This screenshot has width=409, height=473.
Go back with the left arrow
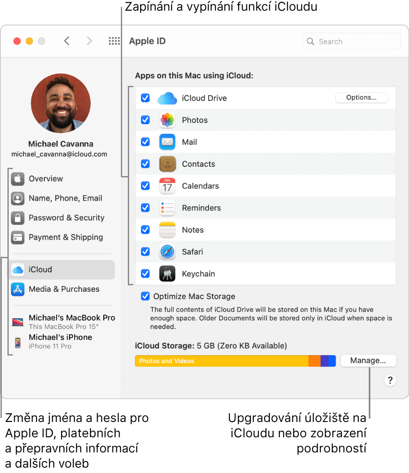[x=67, y=41]
